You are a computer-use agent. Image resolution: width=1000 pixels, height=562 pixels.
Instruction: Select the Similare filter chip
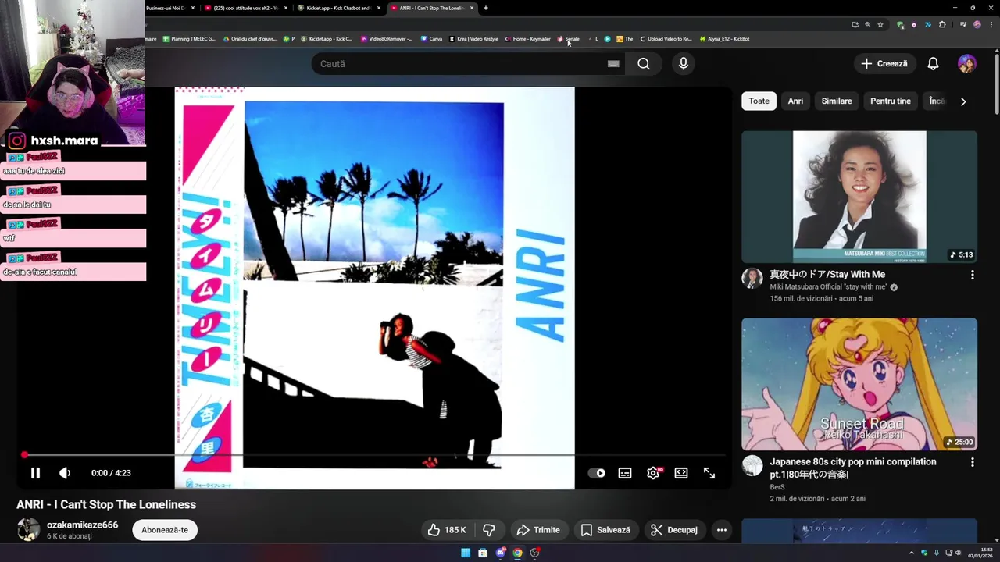[837, 101]
